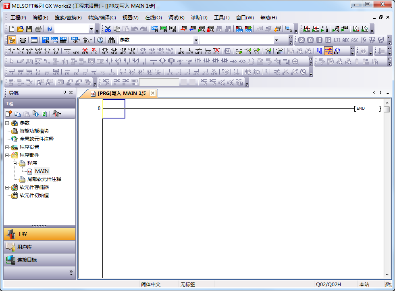
Task: Click the Save project icon
Action: tap(29, 29)
